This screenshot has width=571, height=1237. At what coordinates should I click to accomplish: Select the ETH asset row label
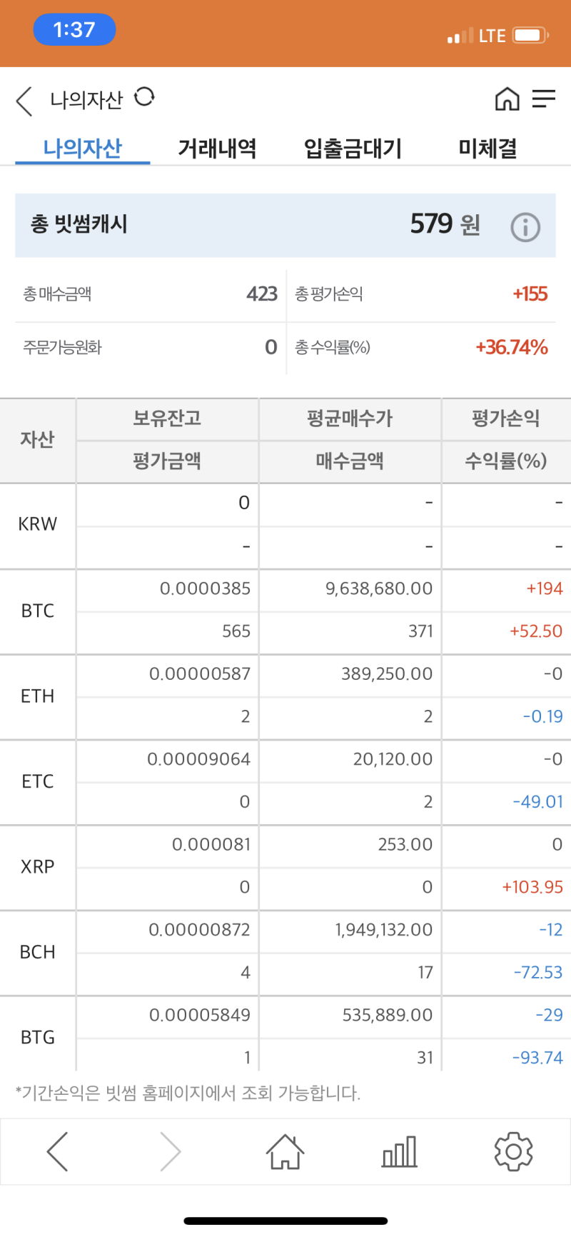click(38, 696)
